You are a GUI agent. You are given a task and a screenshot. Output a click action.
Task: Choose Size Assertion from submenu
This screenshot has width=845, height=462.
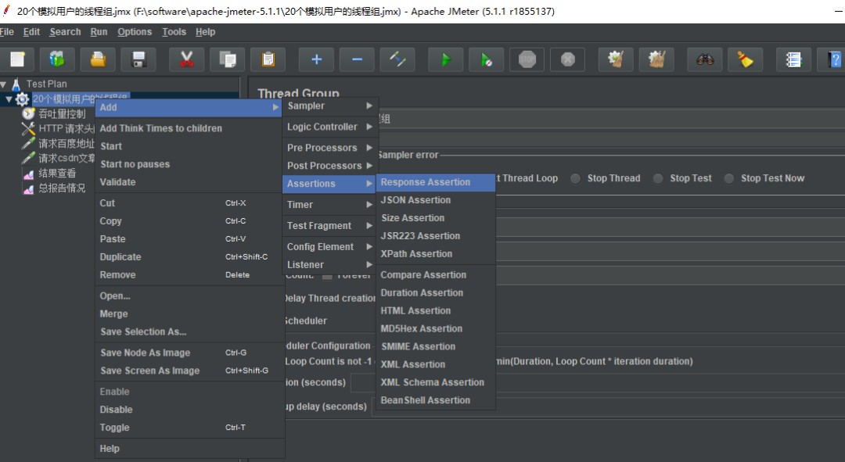click(x=436, y=218)
